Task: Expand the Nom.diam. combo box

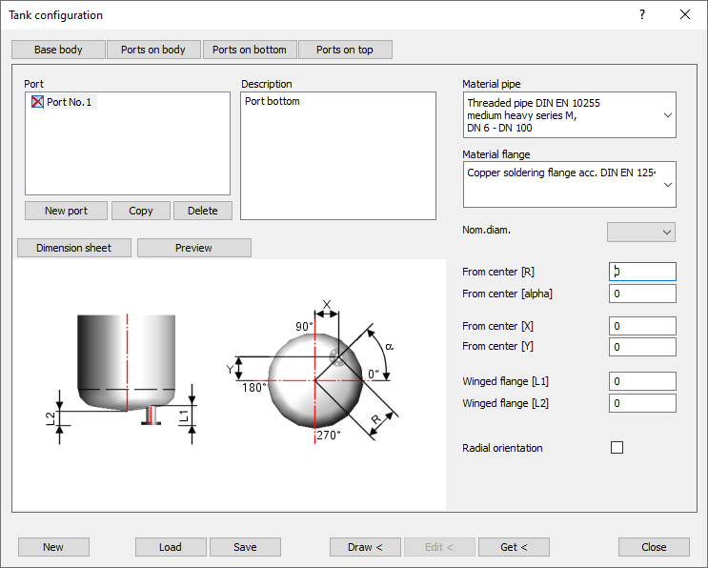Action: click(641, 233)
